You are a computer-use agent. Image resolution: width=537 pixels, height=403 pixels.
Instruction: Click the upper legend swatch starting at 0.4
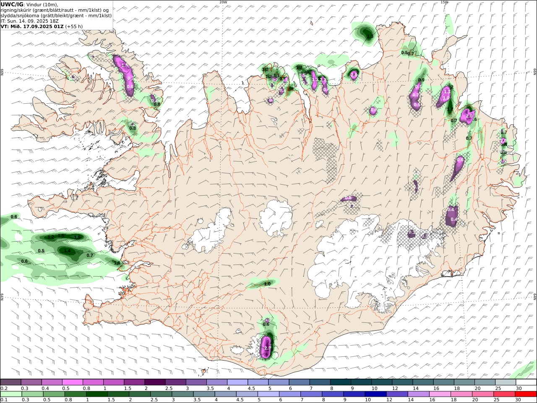[52, 382]
